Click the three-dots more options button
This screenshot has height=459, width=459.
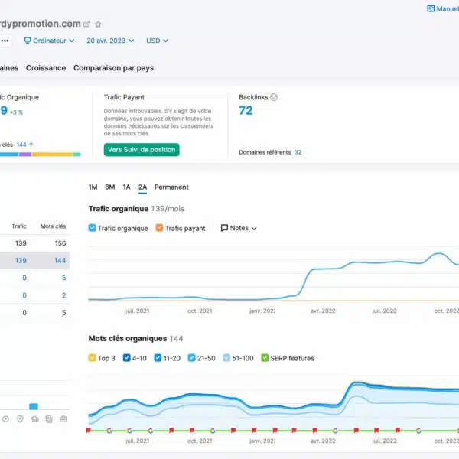5,41
